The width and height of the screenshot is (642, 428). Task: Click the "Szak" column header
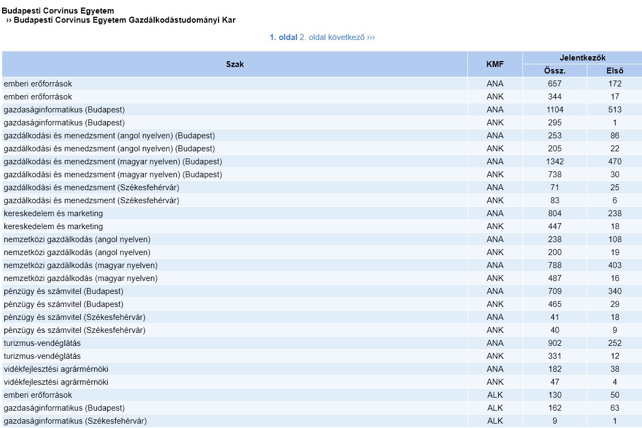[235, 64]
